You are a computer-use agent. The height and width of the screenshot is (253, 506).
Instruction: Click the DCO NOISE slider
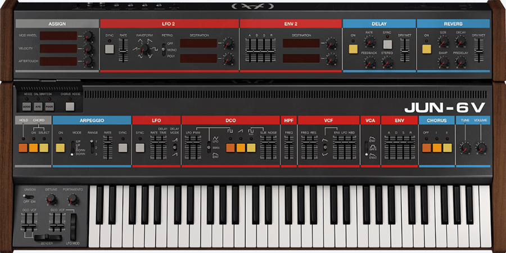(x=273, y=147)
